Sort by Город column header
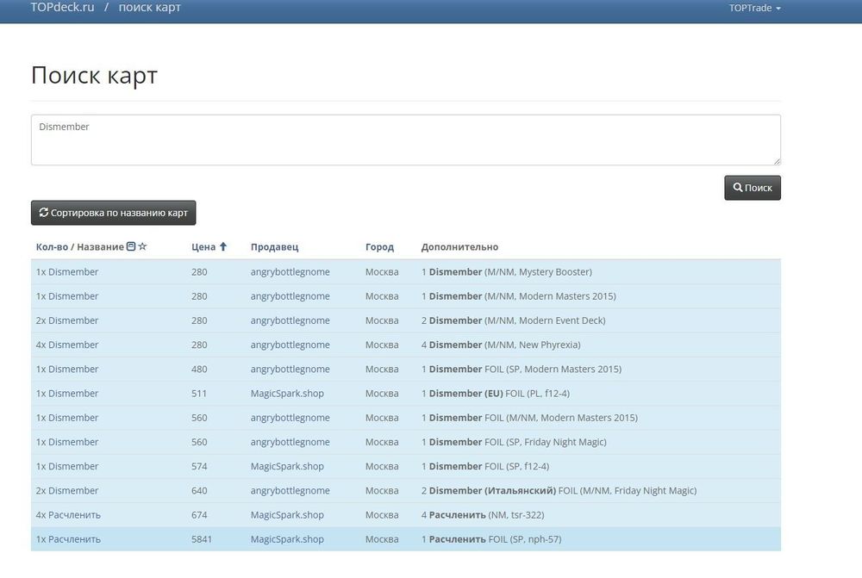 (x=379, y=247)
